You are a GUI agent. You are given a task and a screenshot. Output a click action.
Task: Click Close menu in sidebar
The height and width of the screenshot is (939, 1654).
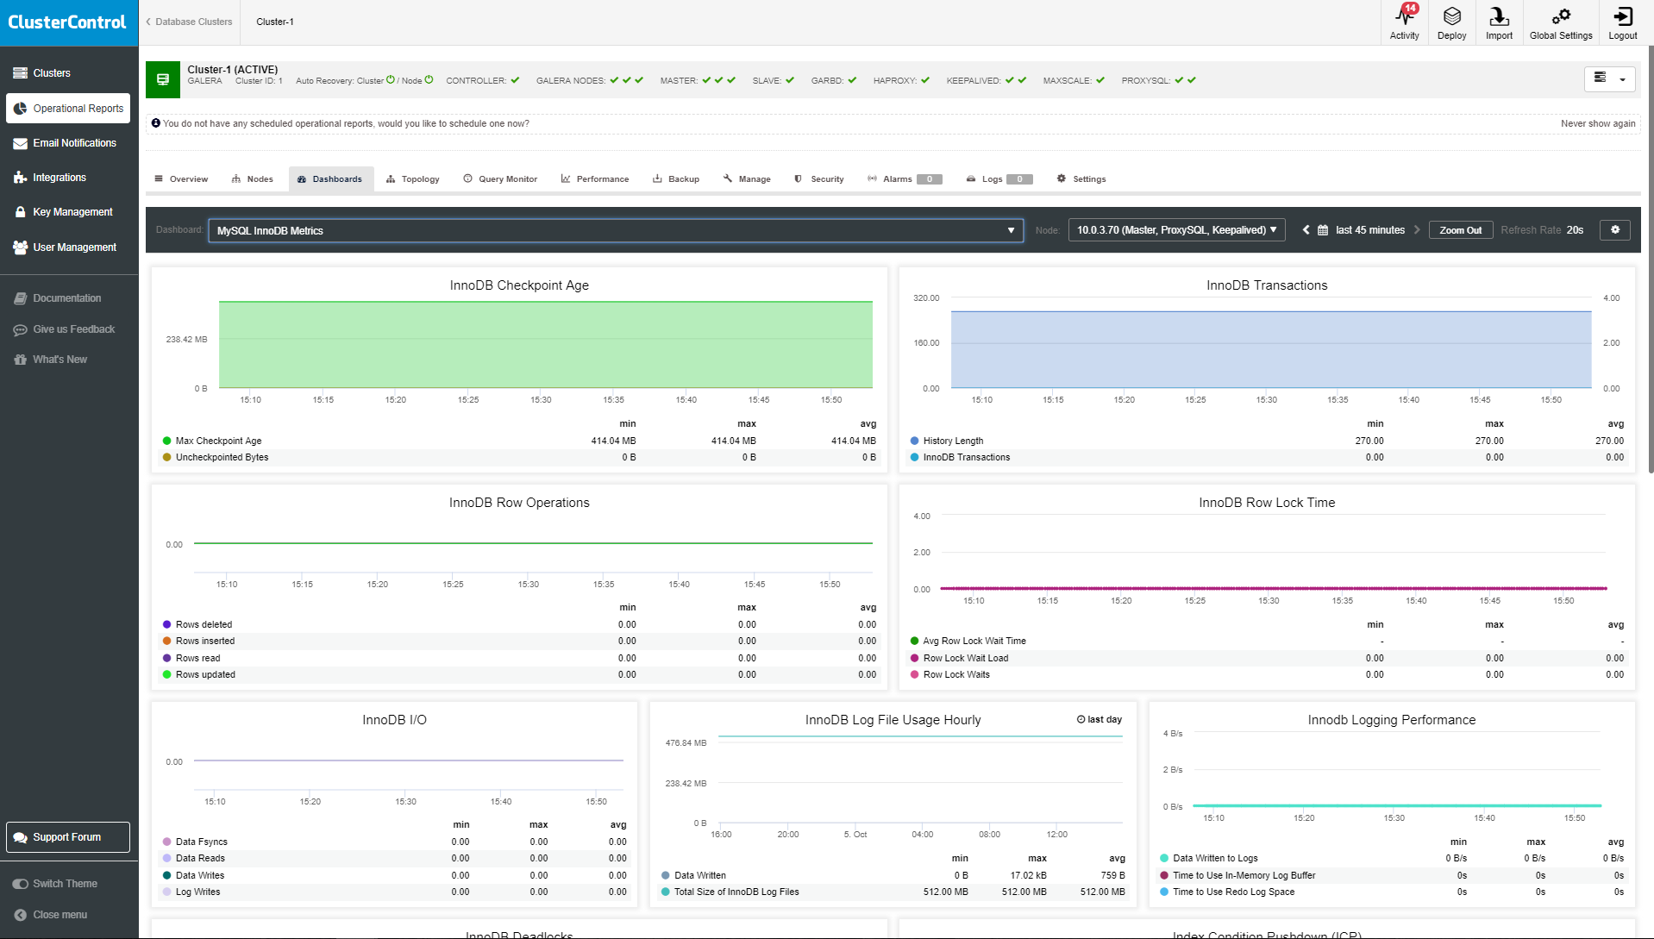(x=51, y=915)
